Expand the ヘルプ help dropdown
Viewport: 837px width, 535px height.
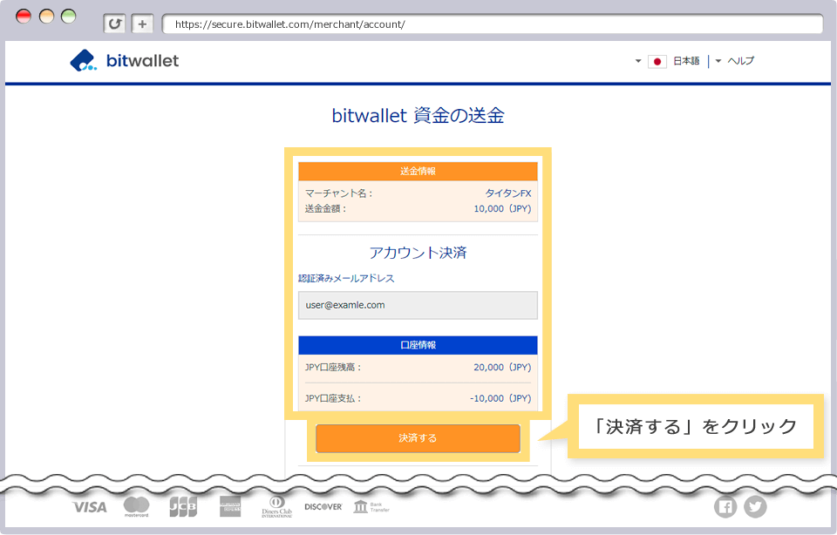click(734, 61)
